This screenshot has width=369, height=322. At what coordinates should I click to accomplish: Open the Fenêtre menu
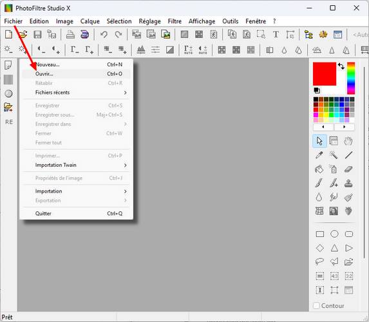pyautogui.click(x=256, y=21)
